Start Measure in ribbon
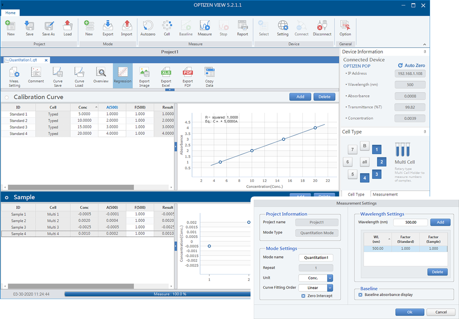Viewport: 459px width, 319px height. pos(205,28)
